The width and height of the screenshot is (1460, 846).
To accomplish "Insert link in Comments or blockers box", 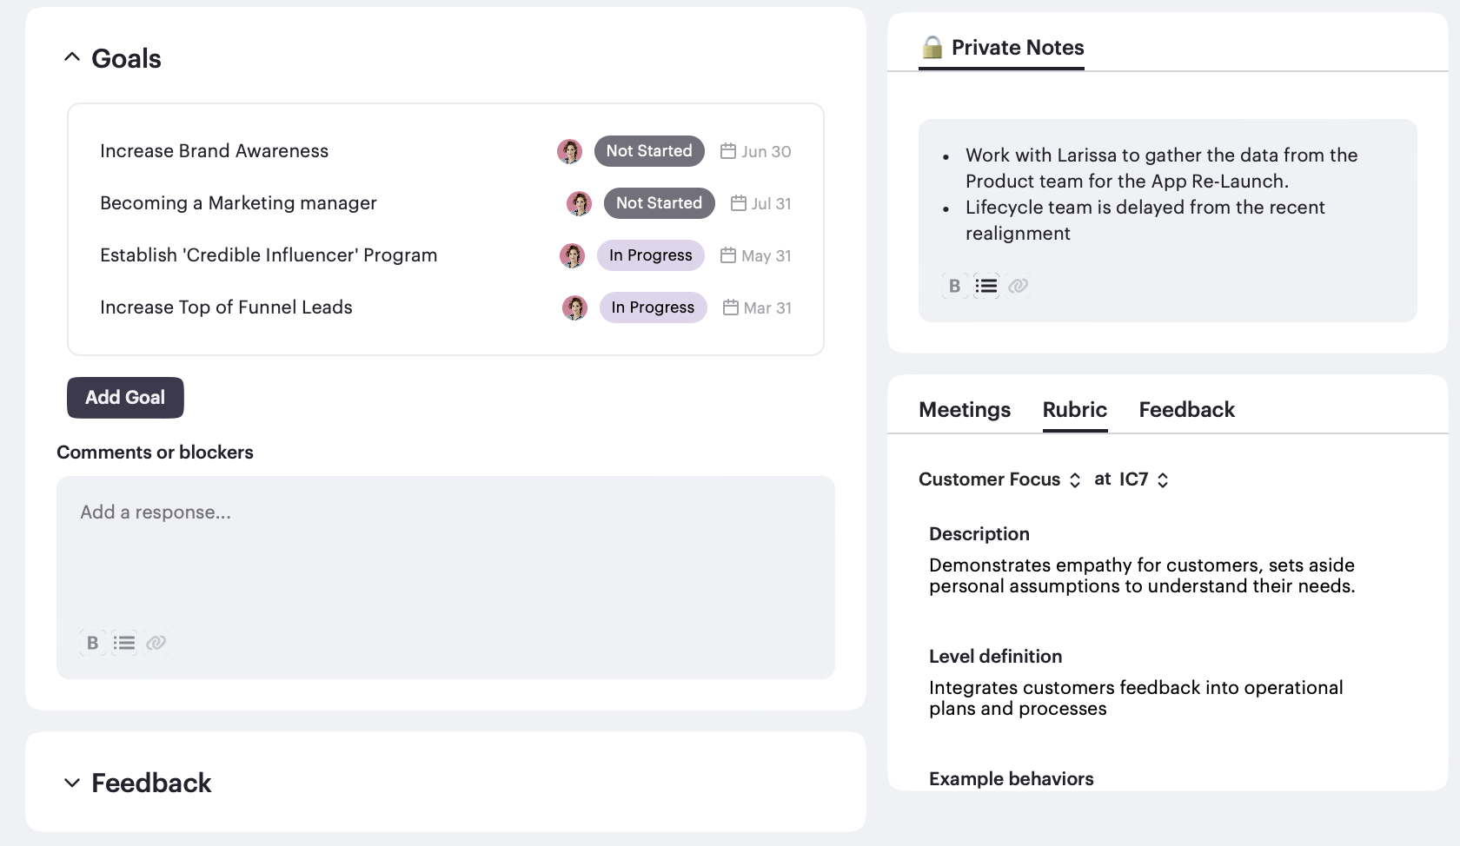I will click(x=156, y=643).
